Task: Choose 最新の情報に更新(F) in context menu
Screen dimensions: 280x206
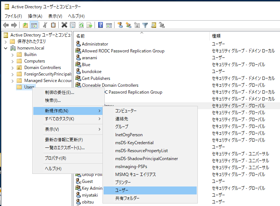Action: [68, 140]
